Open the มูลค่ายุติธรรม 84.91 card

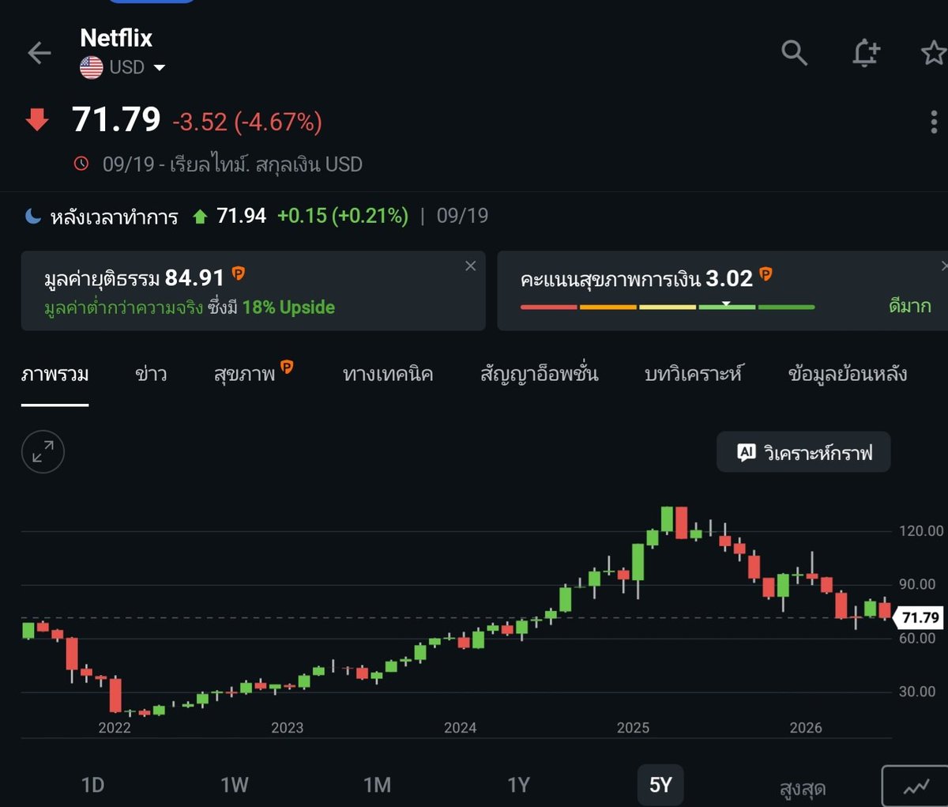(253, 290)
